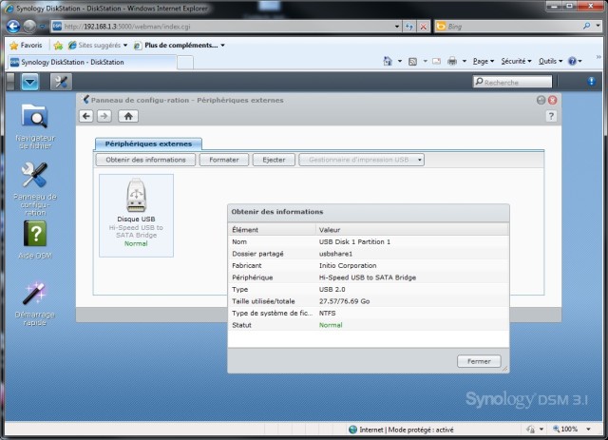The width and height of the screenshot is (608, 440).
Task: Open Favoris star button
Action: pyautogui.click(x=26, y=46)
